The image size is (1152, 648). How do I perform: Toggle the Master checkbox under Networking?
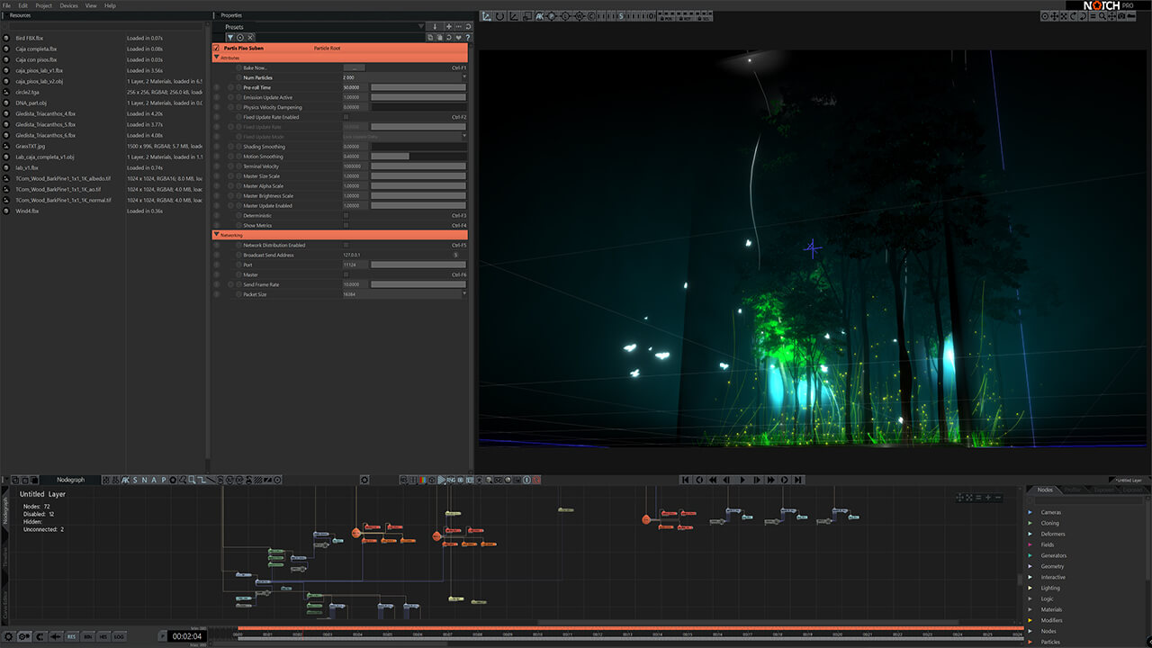coord(346,274)
